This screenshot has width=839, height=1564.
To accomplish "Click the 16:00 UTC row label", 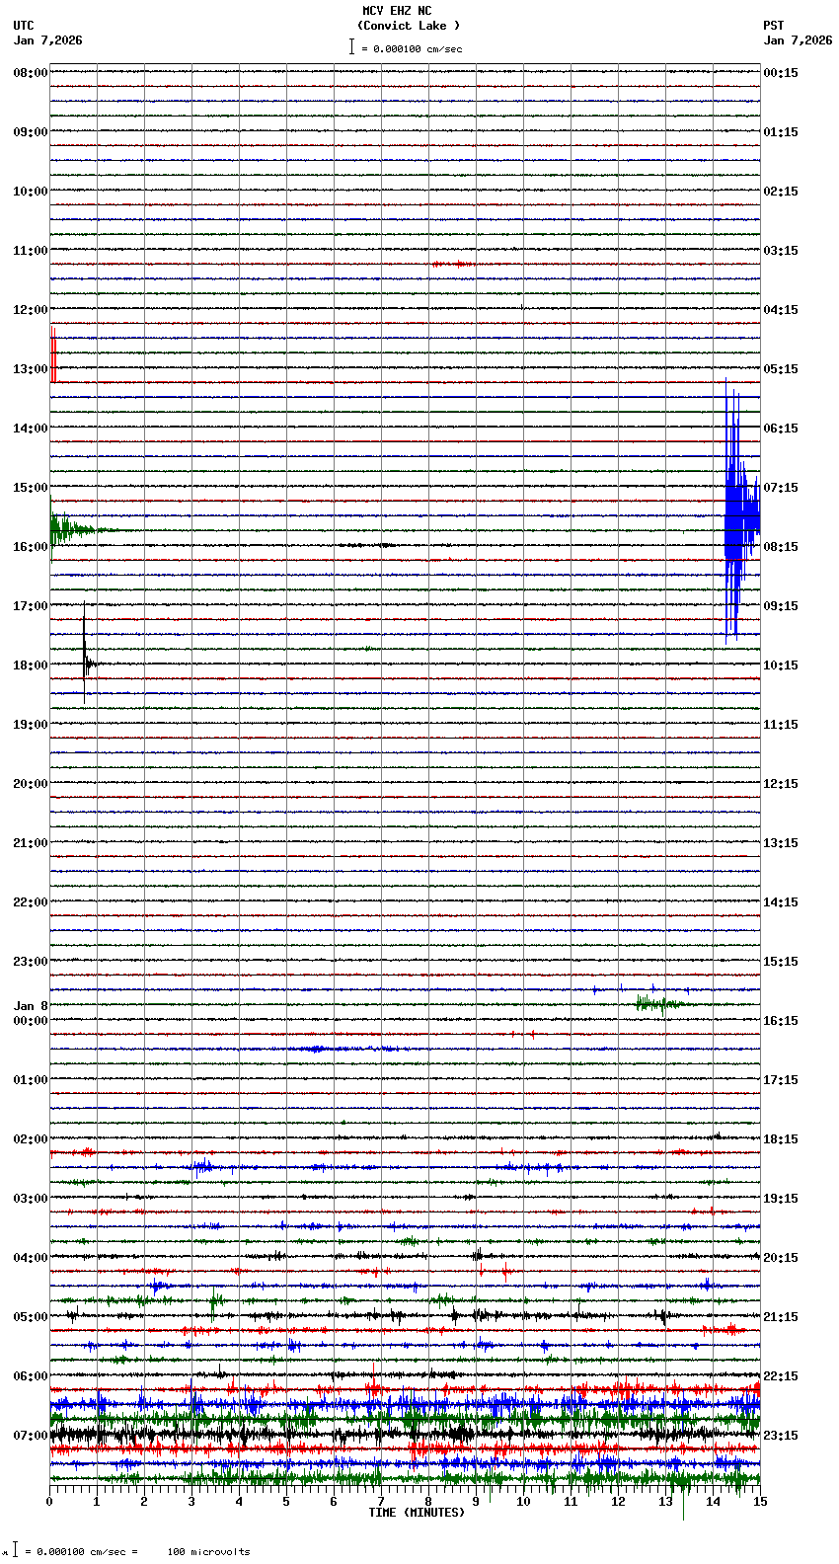I will click(x=31, y=547).
